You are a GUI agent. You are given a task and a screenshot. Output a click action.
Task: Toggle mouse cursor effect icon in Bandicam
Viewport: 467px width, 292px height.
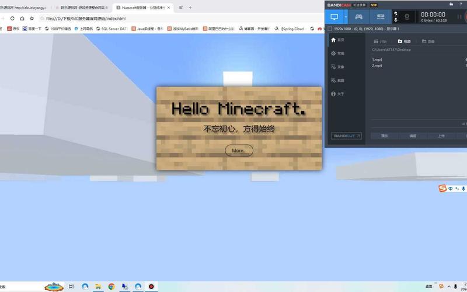[x=396, y=13]
